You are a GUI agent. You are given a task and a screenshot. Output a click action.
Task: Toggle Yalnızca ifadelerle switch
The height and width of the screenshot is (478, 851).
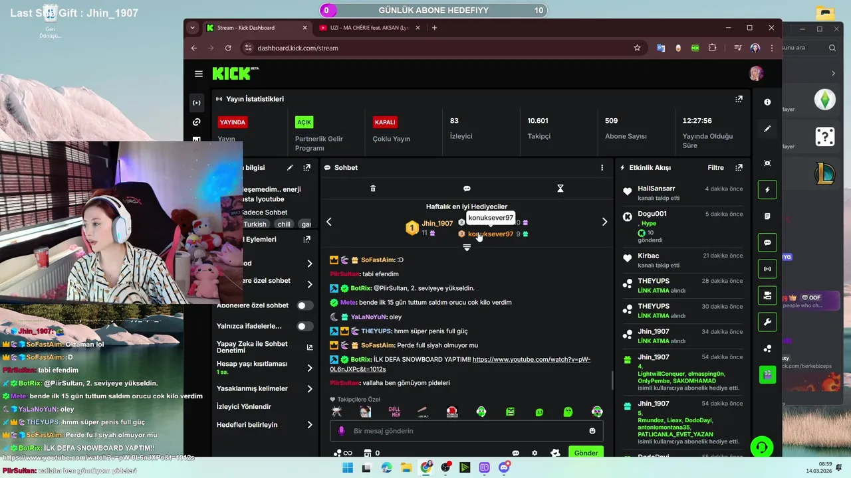pos(304,326)
